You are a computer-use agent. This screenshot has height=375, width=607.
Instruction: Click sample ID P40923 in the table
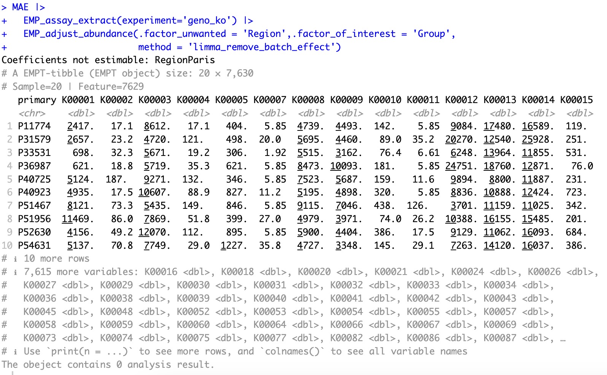point(34,192)
